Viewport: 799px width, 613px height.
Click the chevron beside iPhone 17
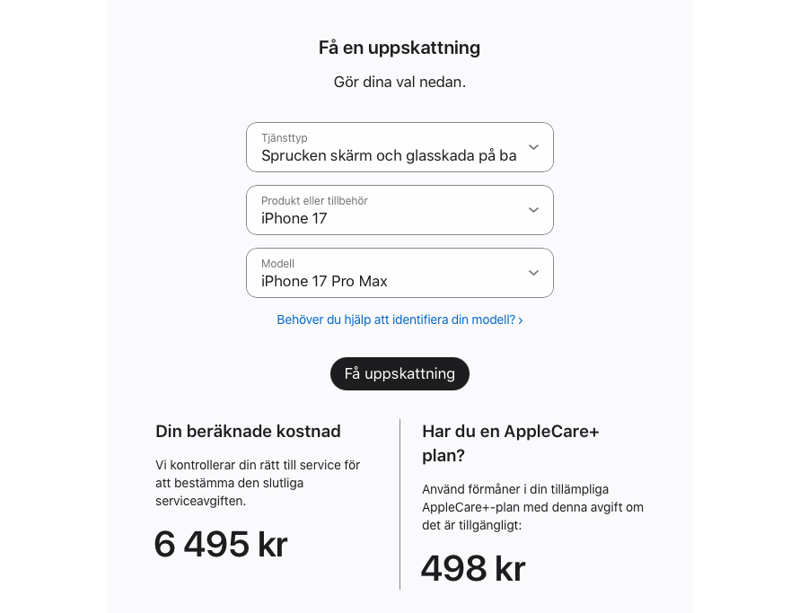[533, 210]
